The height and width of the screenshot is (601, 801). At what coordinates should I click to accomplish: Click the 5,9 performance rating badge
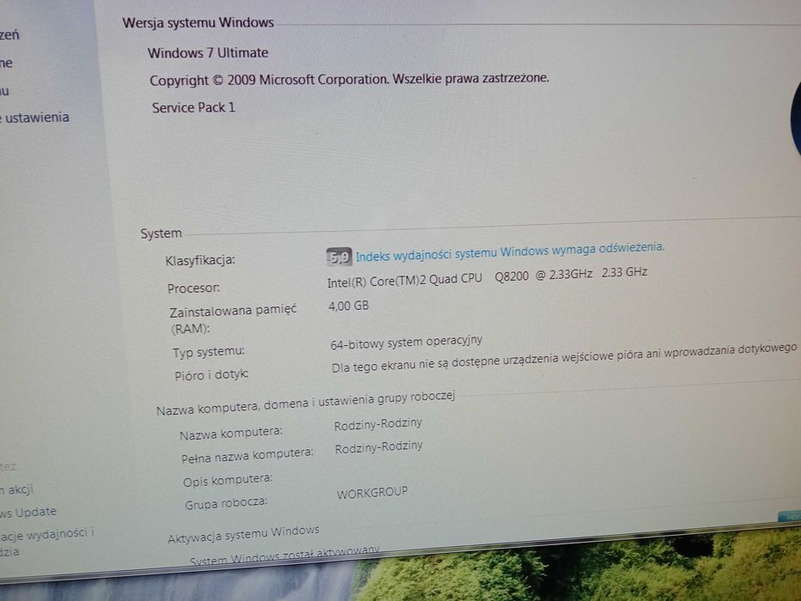339,257
